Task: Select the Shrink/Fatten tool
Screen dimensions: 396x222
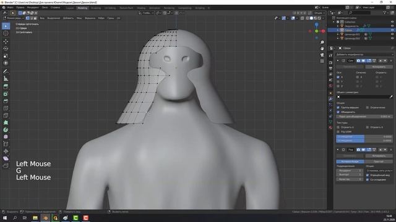Action: pyautogui.click(x=6, y=151)
